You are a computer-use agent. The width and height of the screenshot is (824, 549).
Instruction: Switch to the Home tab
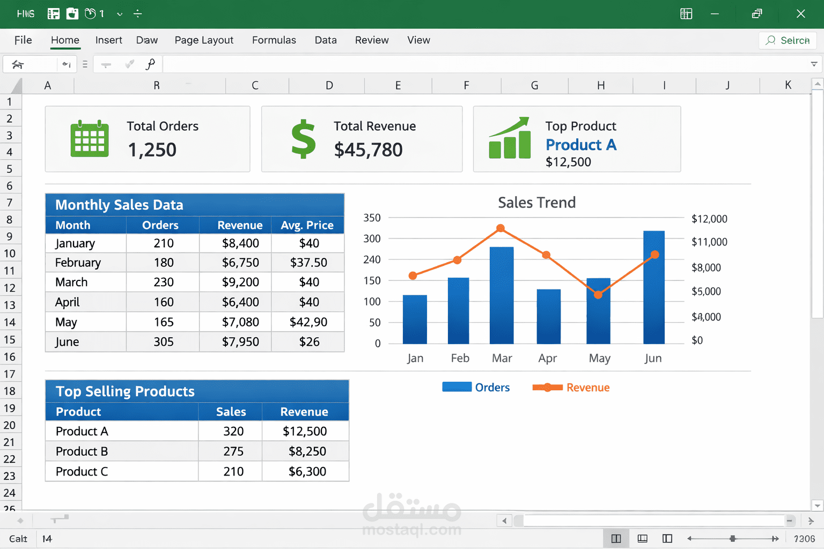tap(65, 40)
